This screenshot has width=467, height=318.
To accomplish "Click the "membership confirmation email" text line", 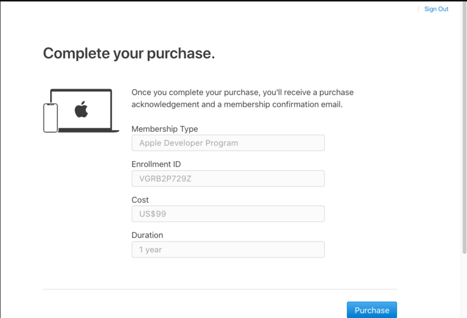I will click(237, 104).
